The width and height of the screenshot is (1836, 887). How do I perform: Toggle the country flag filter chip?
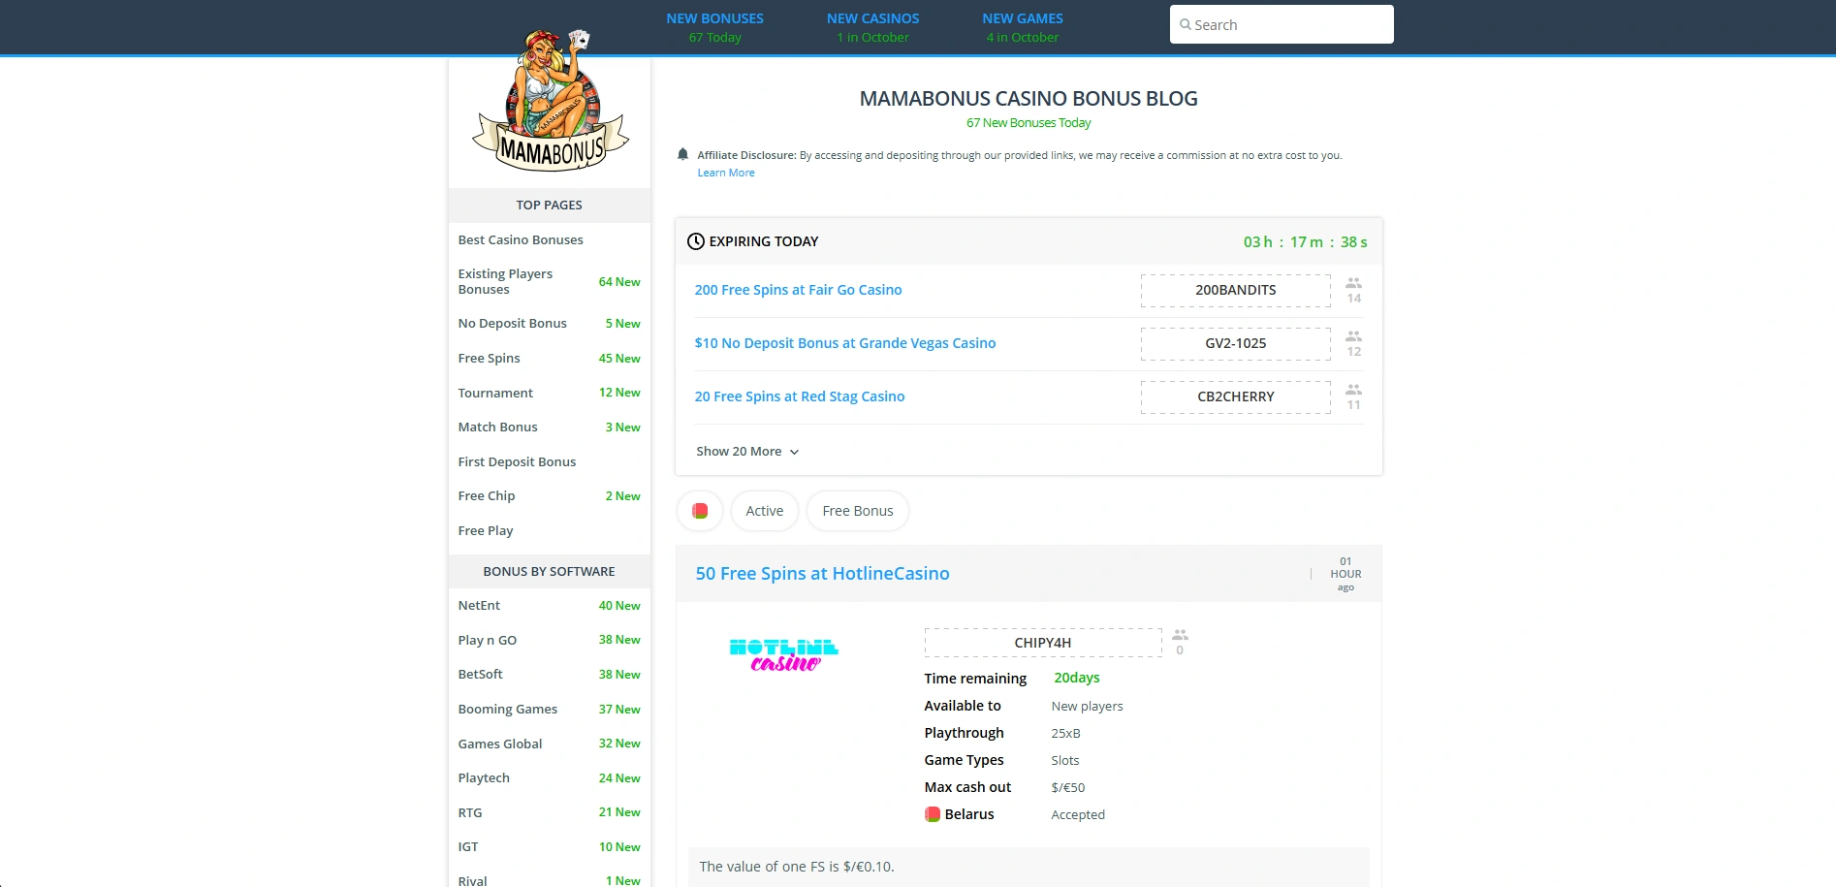coord(700,511)
